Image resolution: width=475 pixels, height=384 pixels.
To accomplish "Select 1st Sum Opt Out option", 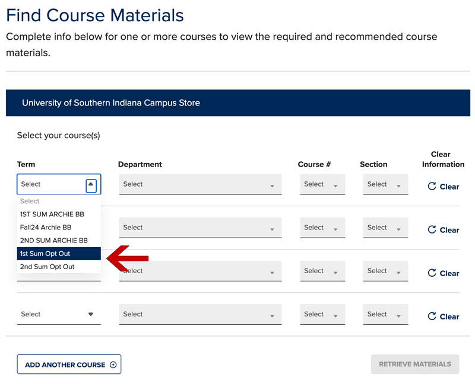I will [x=45, y=254].
